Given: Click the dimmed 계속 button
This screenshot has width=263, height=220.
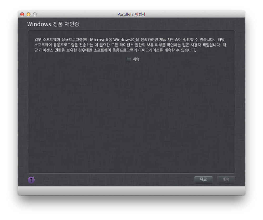Looking at the screenshot, I should (x=226, y=179).
